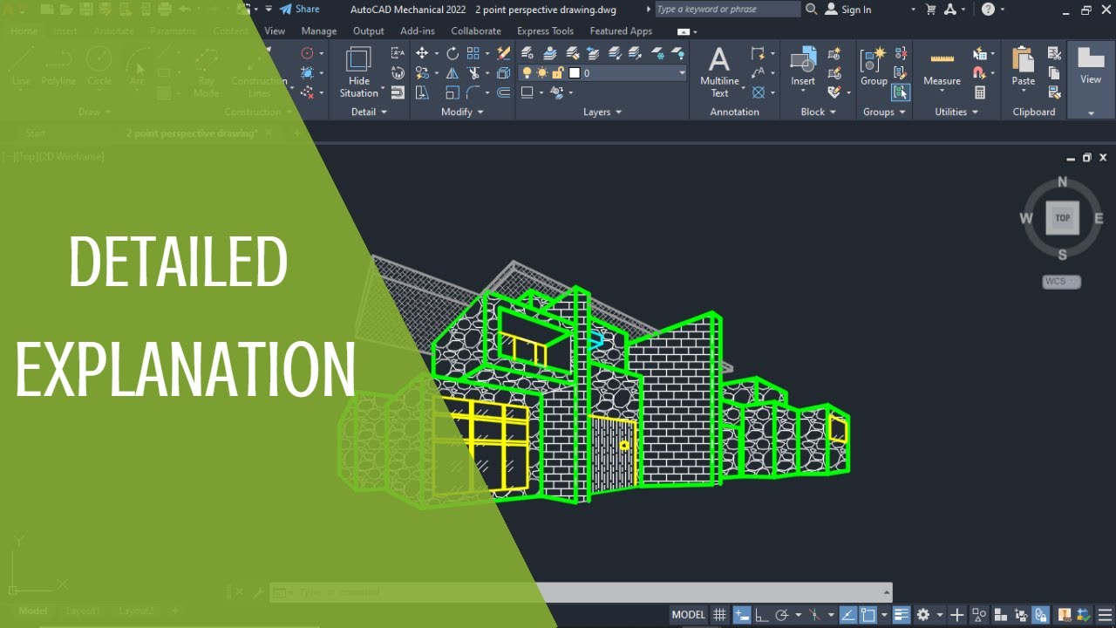The image size is (1116, 628).
Task: Click North on the ViewCube compass
Action: coord(1062,181)
